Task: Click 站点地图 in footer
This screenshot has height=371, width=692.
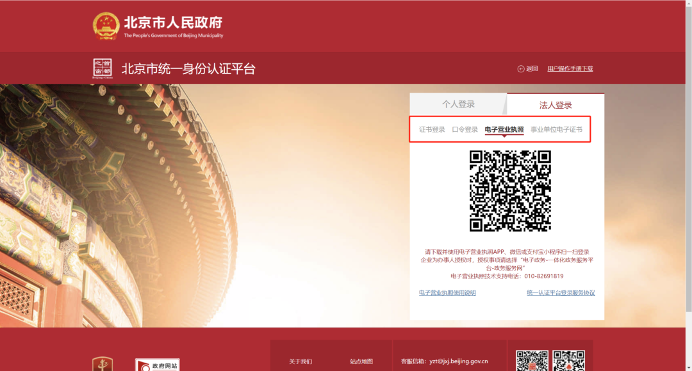Action: point(361,361)
